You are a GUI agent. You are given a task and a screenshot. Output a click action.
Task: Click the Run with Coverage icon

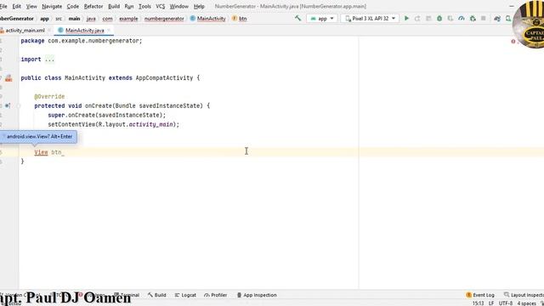pos(450,19)
